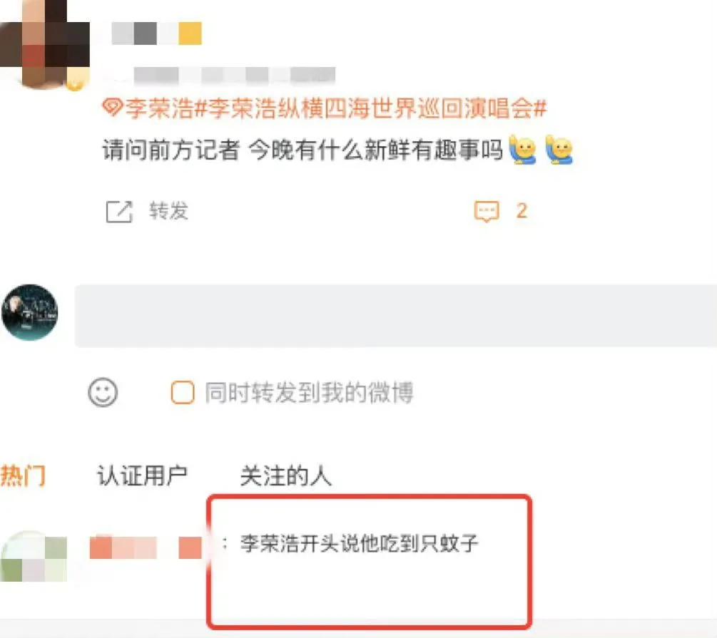The image size is (717, 638).
Task: Click the comment count number 2
Action: click(522, 211)
